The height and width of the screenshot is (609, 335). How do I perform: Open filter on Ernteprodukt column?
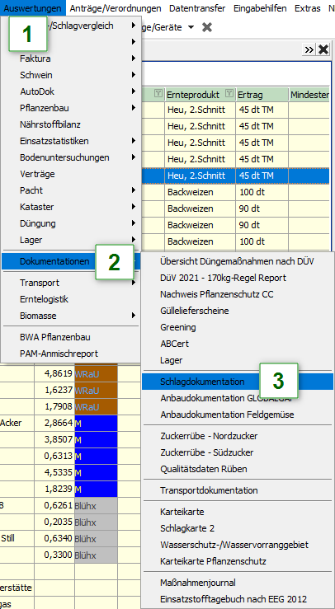[229, 93]
